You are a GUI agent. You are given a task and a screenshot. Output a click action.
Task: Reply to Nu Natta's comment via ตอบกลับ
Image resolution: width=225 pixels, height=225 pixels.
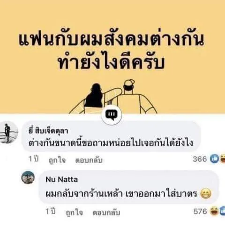click(x=106, y=212)
